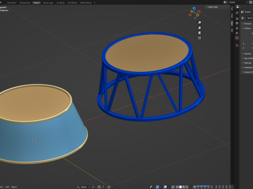Open the View Layer properties tab icon

[237, 28]
